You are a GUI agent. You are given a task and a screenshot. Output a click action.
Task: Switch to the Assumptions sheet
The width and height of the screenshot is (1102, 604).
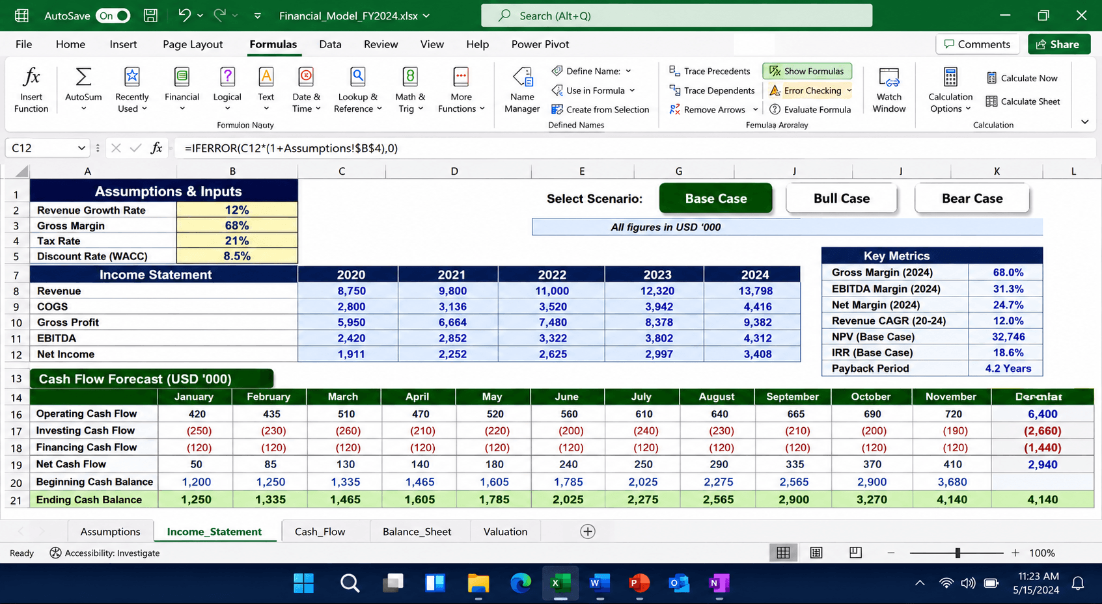(110, 531)
